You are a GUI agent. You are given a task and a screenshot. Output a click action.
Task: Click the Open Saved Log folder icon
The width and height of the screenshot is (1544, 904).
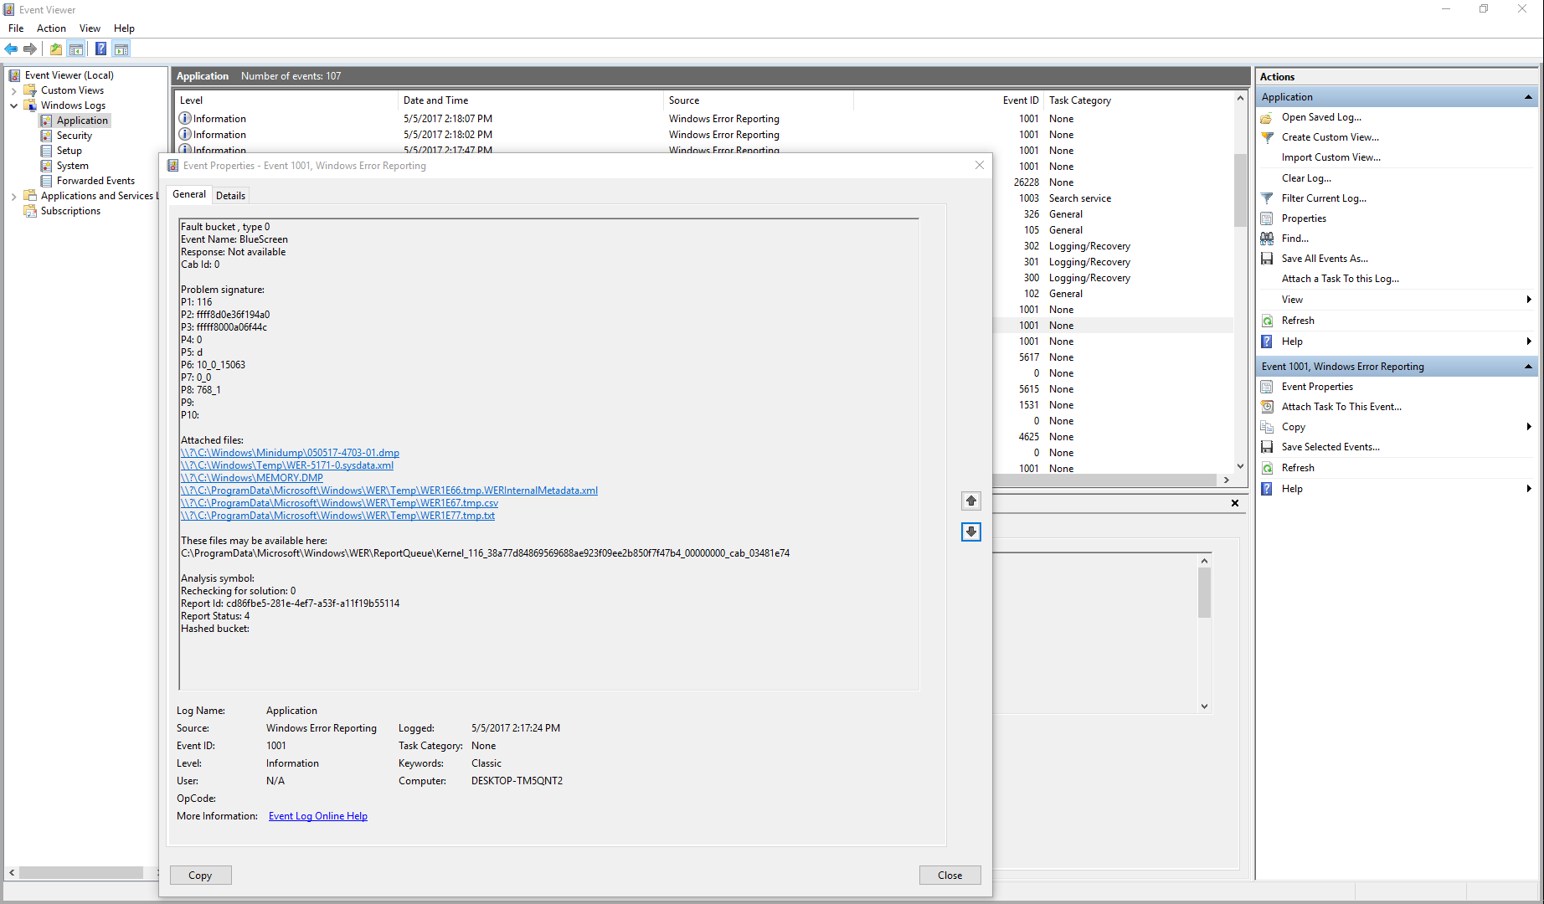tap(1267, 118)
